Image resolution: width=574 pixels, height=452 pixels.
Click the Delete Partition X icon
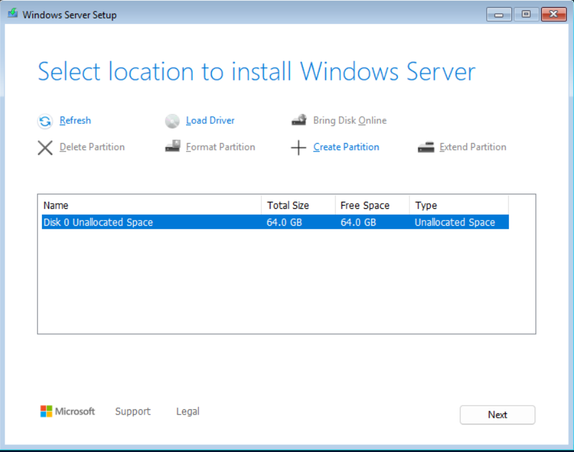[45, 148]
